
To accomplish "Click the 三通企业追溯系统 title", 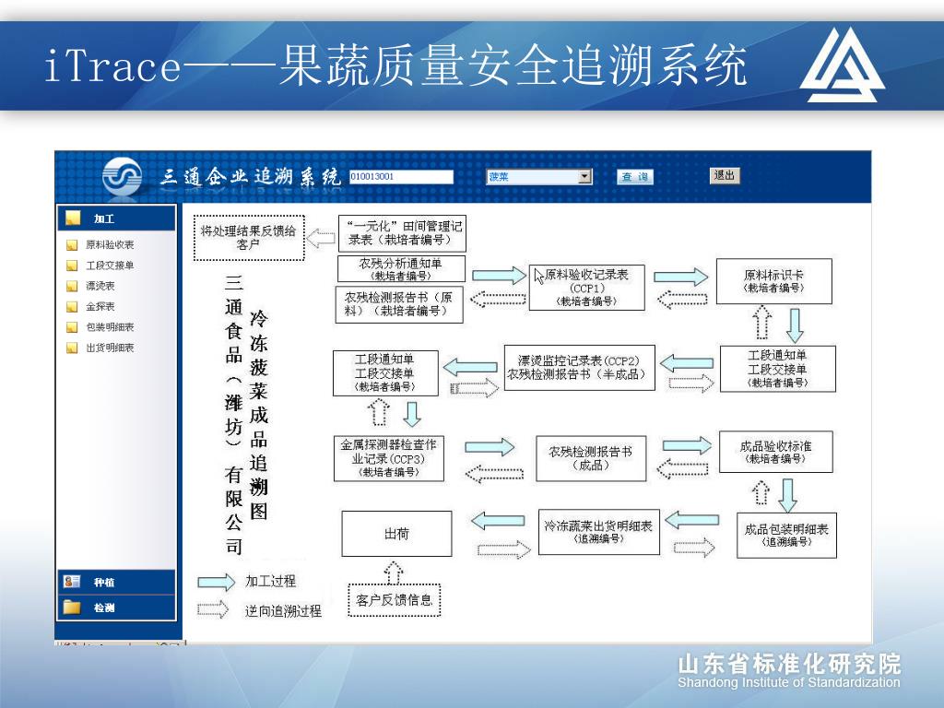I will point(250,177).
